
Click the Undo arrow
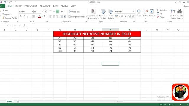(x=5, y=2)
